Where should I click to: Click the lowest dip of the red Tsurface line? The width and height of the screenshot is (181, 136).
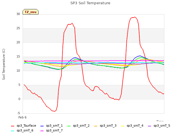click(x=55, y=111)
